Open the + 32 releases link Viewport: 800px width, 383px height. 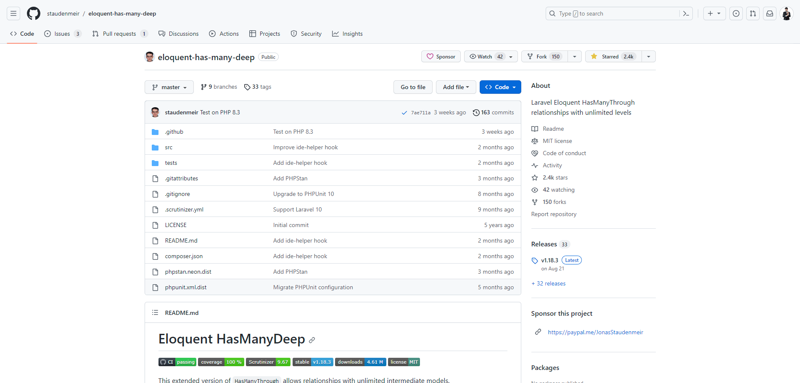pos(549,283)
